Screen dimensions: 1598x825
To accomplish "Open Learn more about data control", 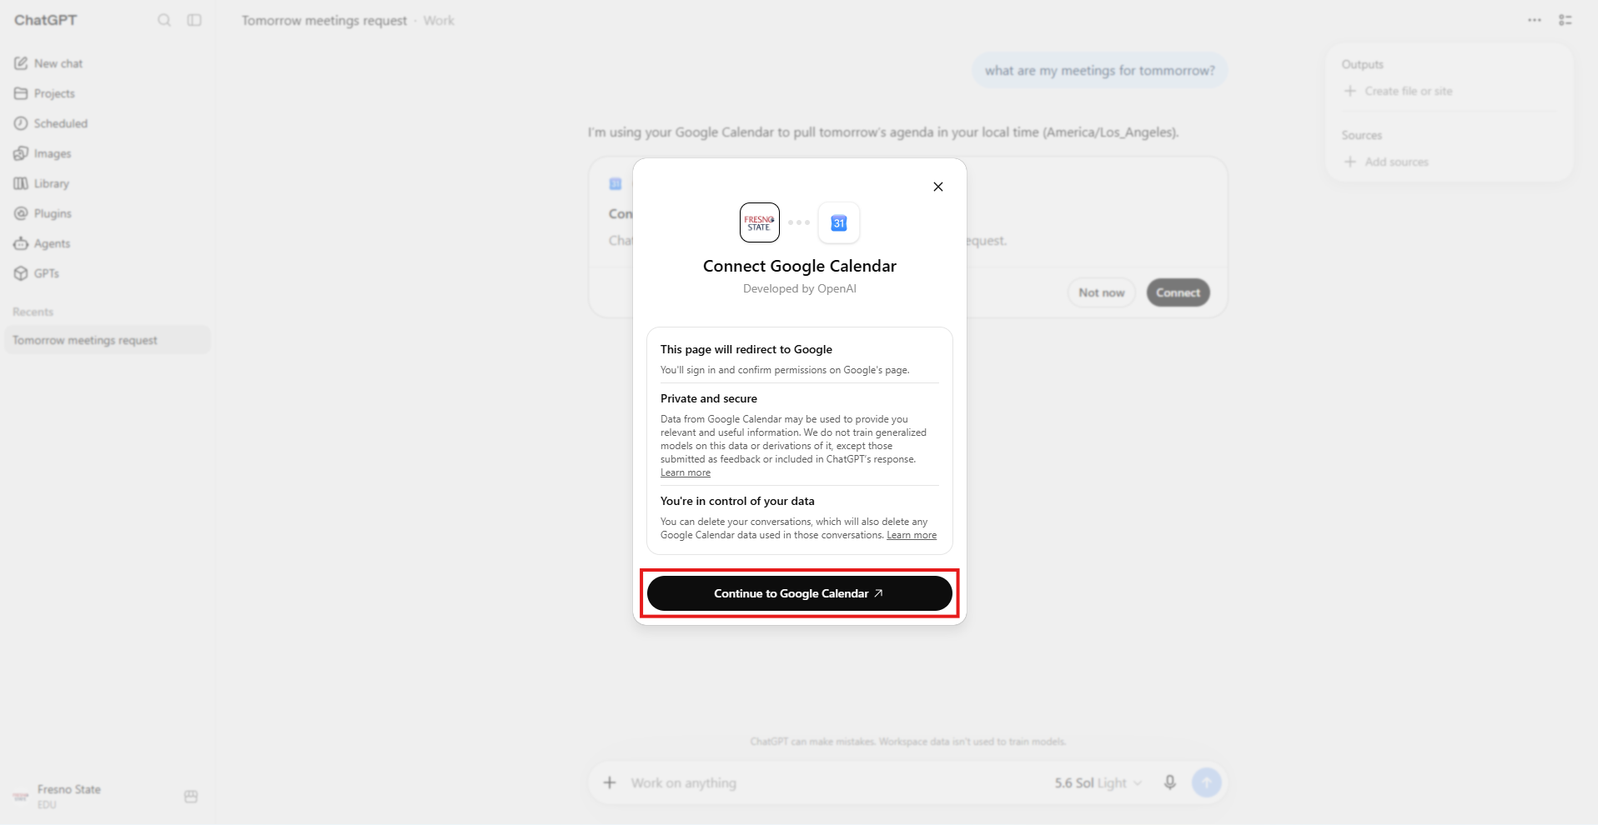I will 912,535.
